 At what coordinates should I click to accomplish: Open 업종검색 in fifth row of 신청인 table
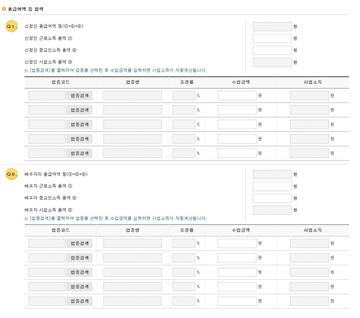[79, 153]
